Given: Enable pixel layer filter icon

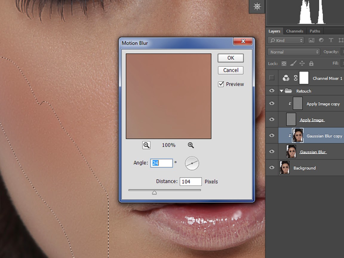Looking at the screenshot, I should coord(311,40).
